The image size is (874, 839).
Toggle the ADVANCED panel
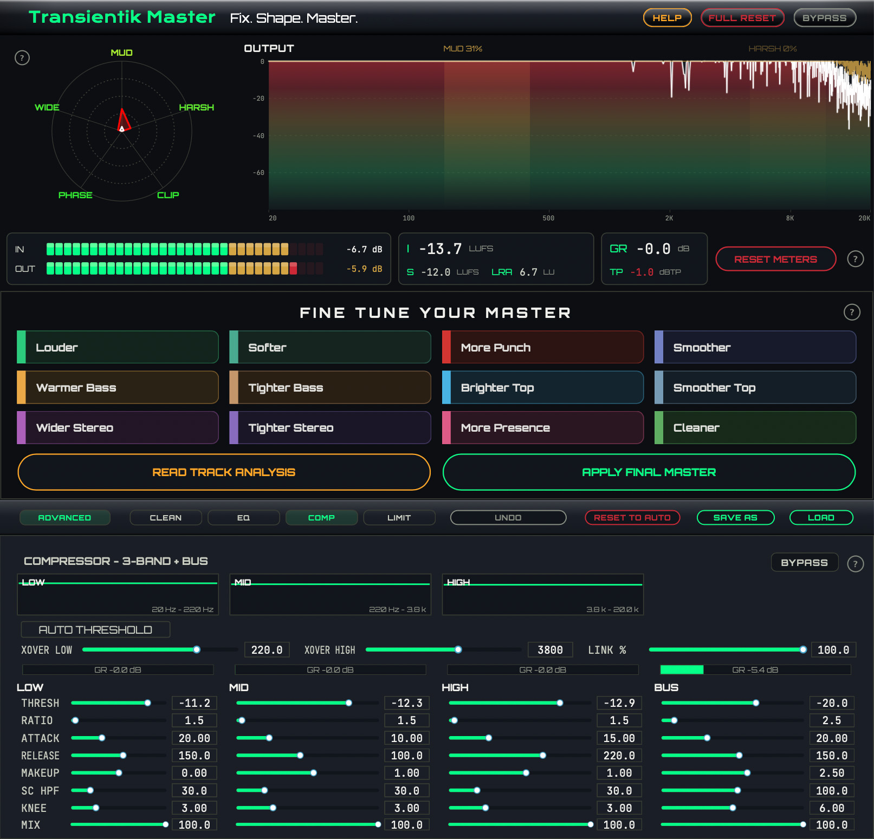[65, 518]
